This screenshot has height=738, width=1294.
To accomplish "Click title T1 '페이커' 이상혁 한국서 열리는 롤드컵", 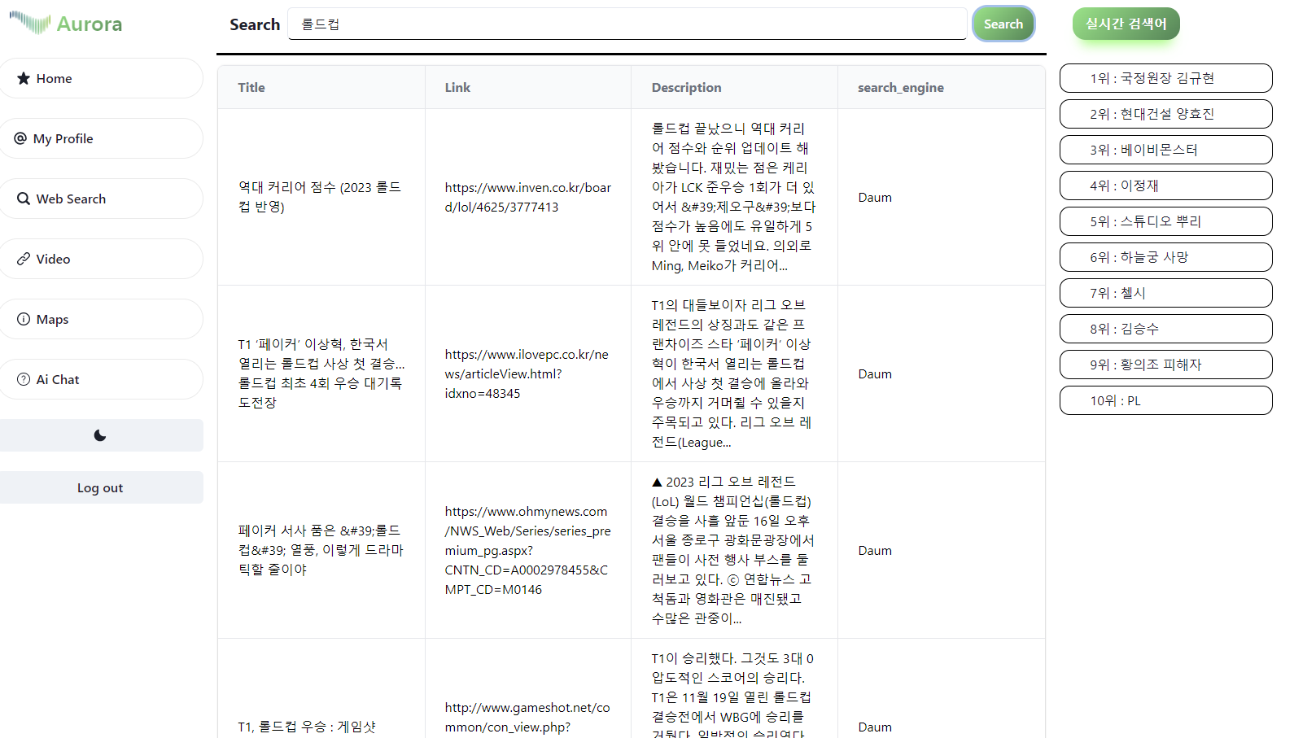I will click(321, 373).
